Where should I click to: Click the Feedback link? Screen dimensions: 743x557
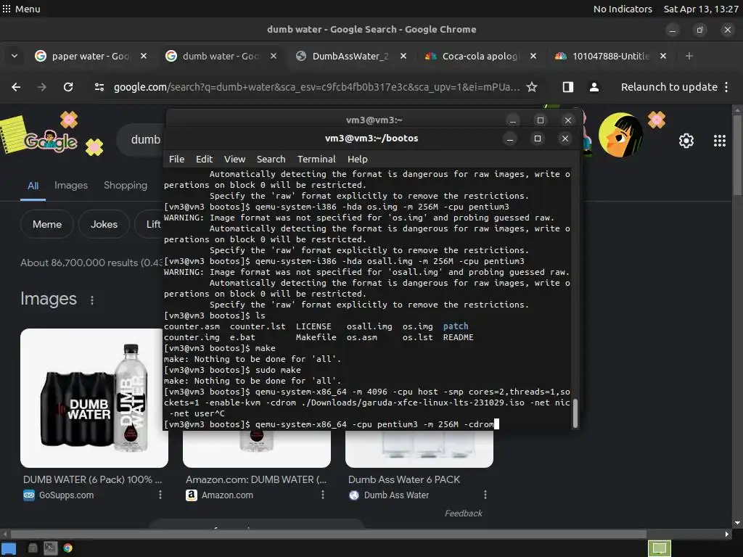click(463, 513)
